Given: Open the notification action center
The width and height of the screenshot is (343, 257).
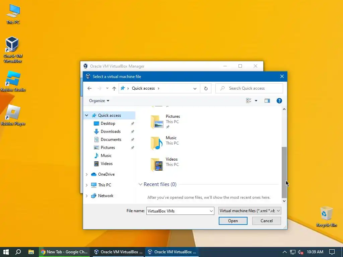Looking at the screenshot, I should pyautogui.click(x=332, y=252).
